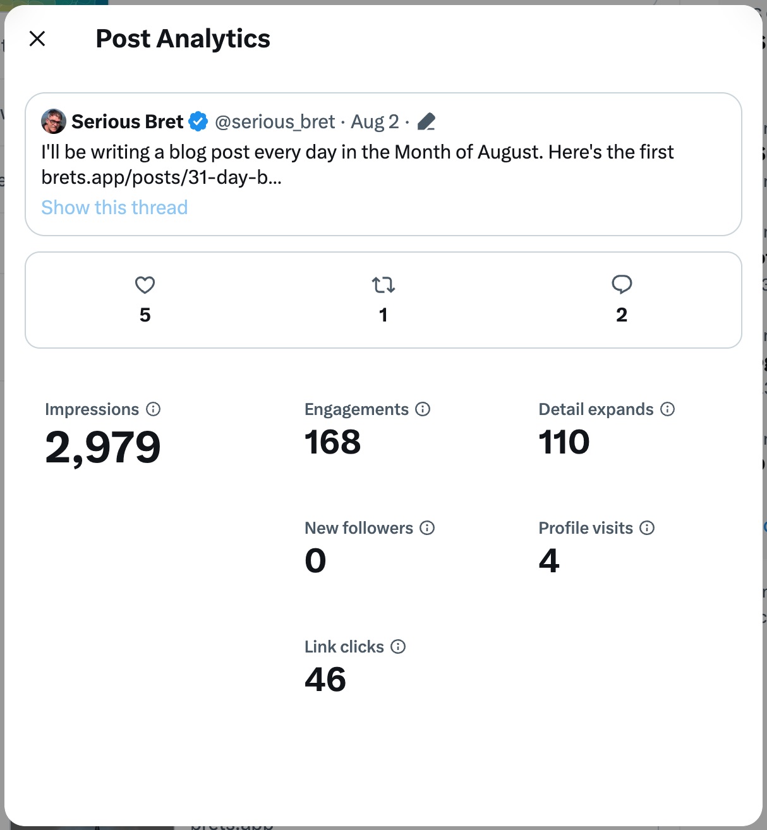The height and width of the screenshot is (830, 767).
Task: Click the New followers info icon
Action: [x=427, y=528]
